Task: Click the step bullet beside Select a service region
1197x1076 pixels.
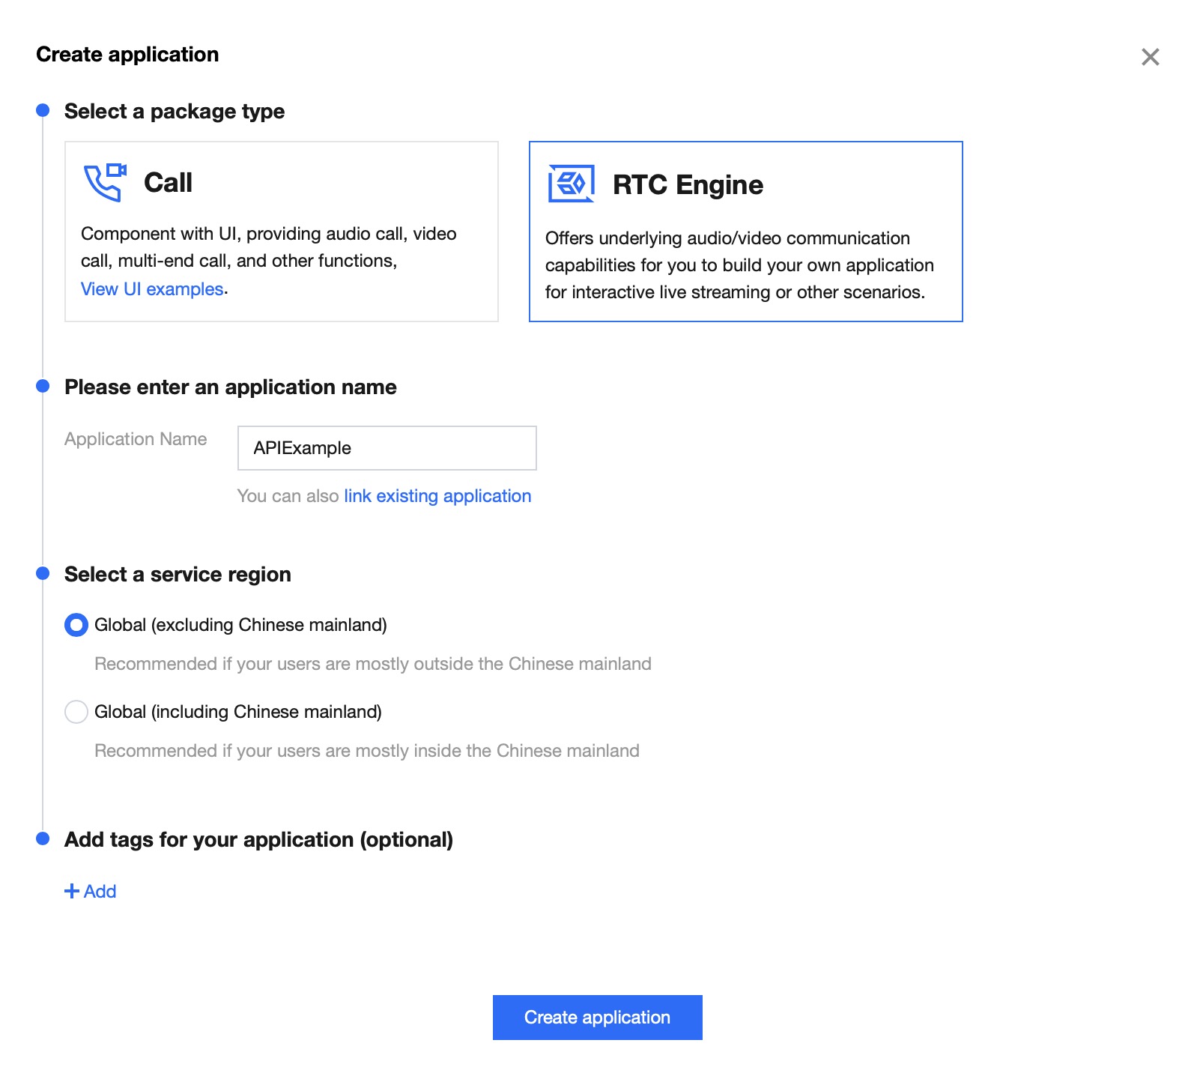Action: point(43,574)
